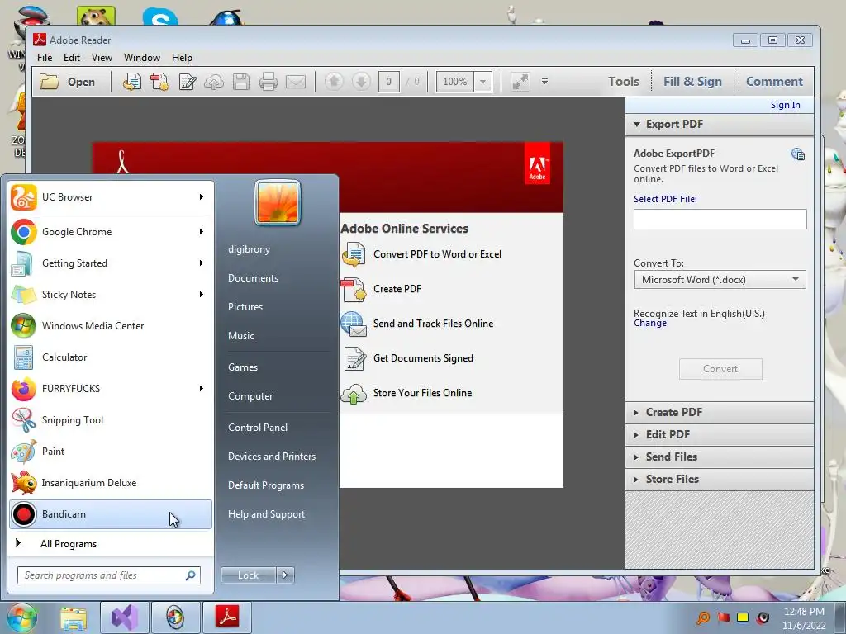The height and width of the screenshot is (634, 846).
Task: Expand Google Chrome jump list arrow
Action: click(x=202, y=232)
